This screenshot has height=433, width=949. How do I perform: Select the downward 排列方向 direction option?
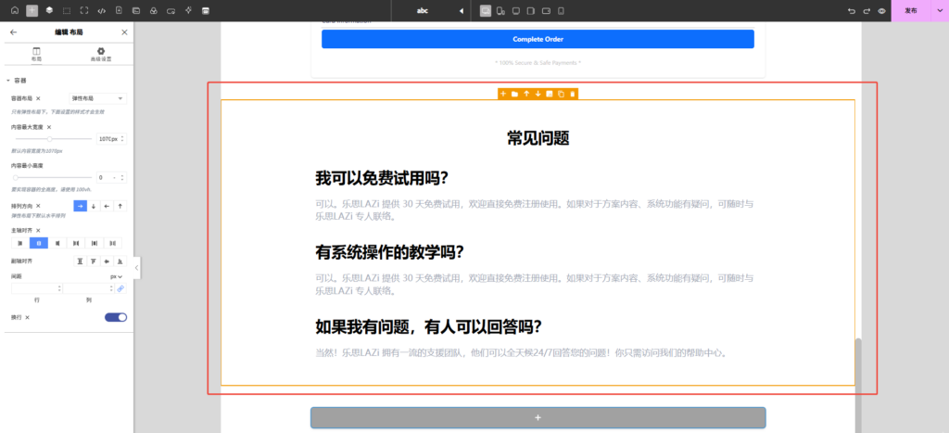coord(94,206)
